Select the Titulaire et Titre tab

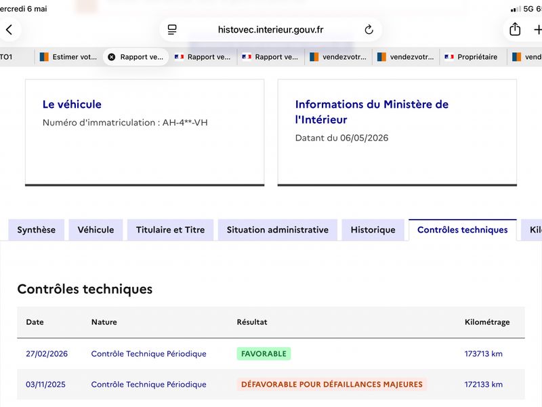click(x=171, y=230)
